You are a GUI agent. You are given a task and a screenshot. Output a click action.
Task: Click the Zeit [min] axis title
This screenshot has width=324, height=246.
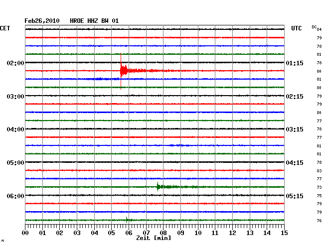154,238
